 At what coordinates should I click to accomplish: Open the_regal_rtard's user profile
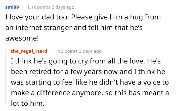pyautogui.click(x=29, y=51)
